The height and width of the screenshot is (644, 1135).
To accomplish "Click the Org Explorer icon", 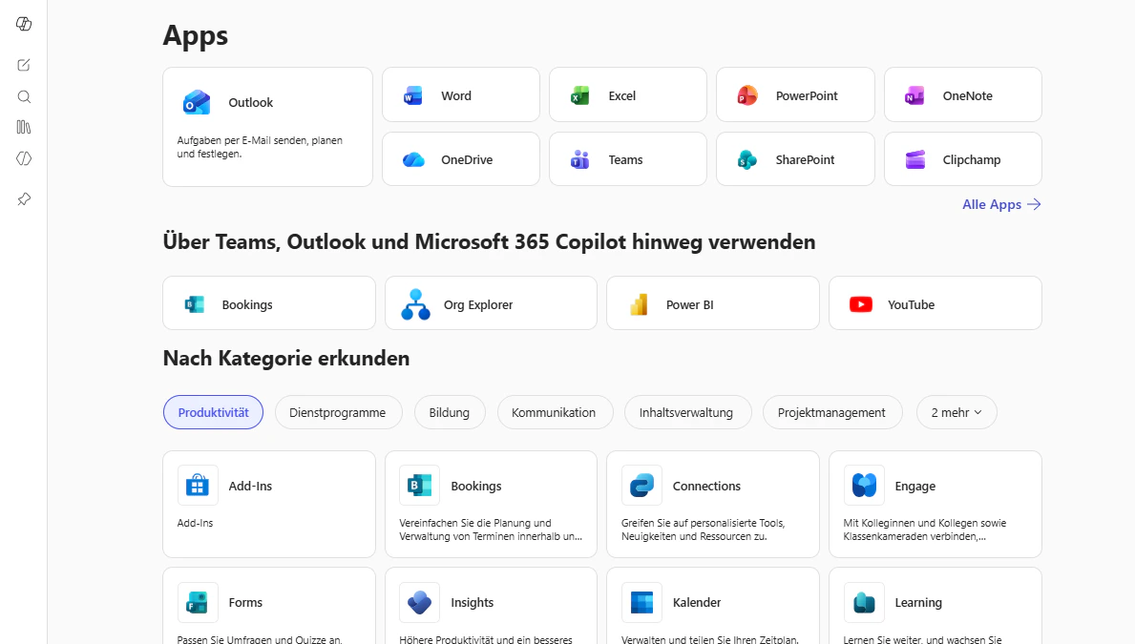I will [x=415, y=304].
